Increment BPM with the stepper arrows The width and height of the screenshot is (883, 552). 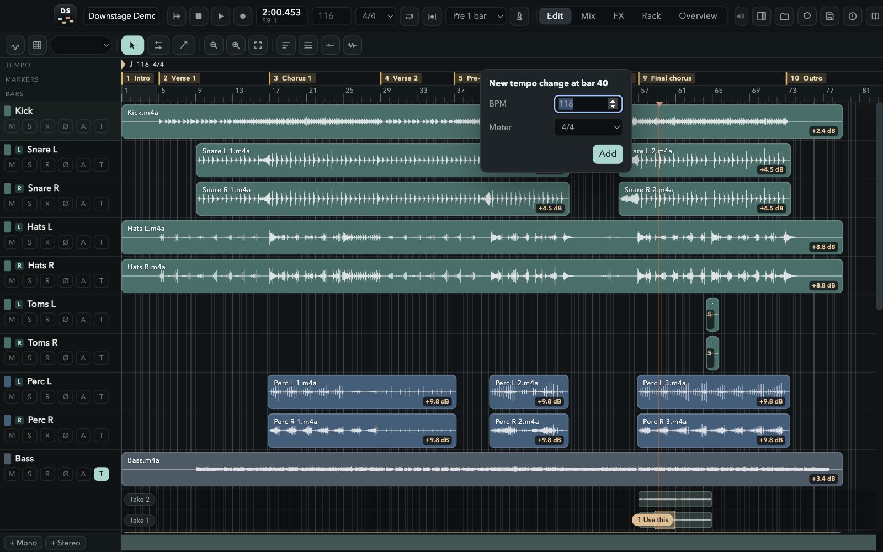613,101
